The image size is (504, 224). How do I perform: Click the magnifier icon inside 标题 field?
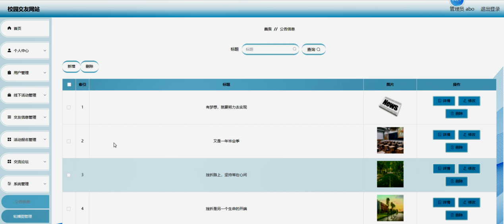tap(294, 49)
